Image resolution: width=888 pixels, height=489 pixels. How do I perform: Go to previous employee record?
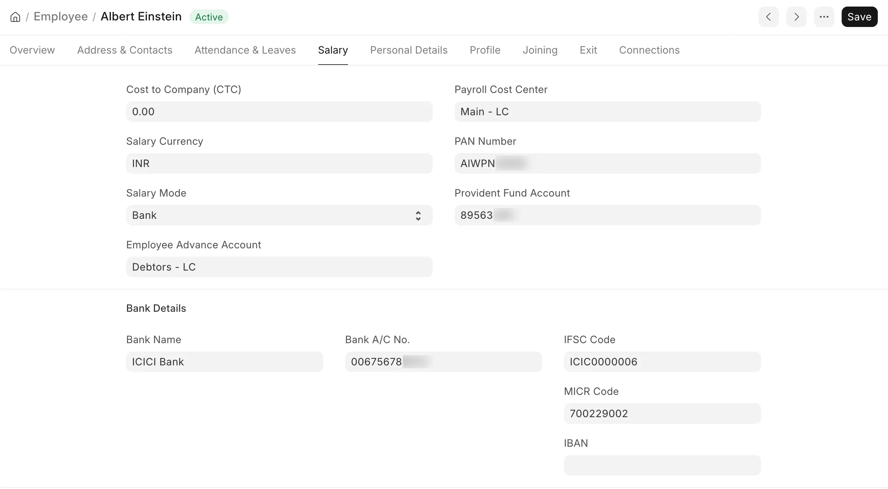tap(768, 17)
